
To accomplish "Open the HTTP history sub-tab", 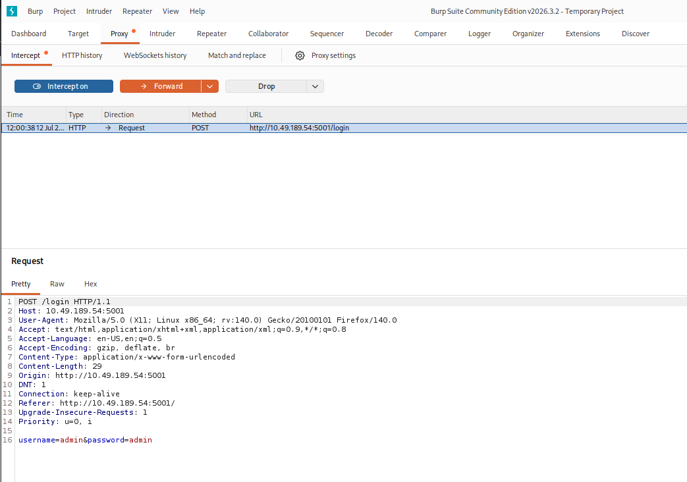I will (82, 56).
